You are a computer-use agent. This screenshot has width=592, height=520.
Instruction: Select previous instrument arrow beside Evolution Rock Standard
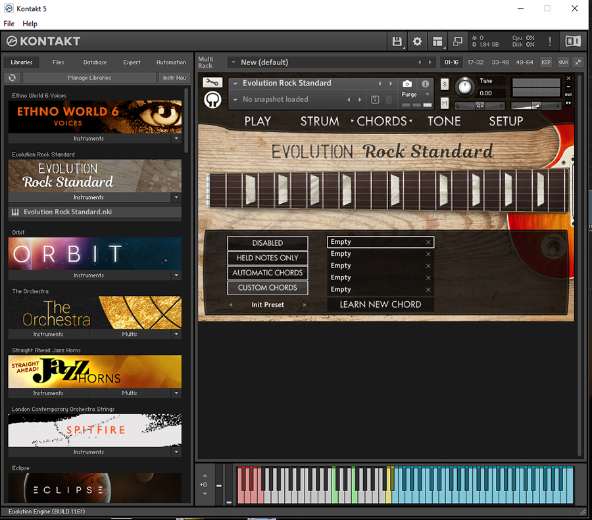click(380, 83)
